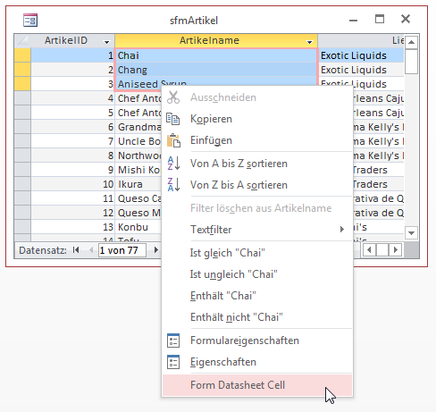
Task: Click ArtikelID cell 12
Action: click(x=72, y=213)
